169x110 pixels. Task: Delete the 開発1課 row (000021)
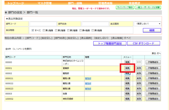click(x=139, y=78)
